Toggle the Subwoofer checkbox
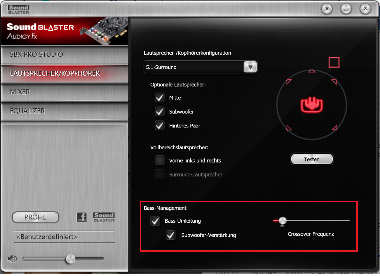 [160, 112]
